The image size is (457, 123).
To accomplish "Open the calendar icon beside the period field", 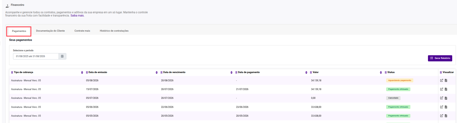I will (x=62, y=56).
